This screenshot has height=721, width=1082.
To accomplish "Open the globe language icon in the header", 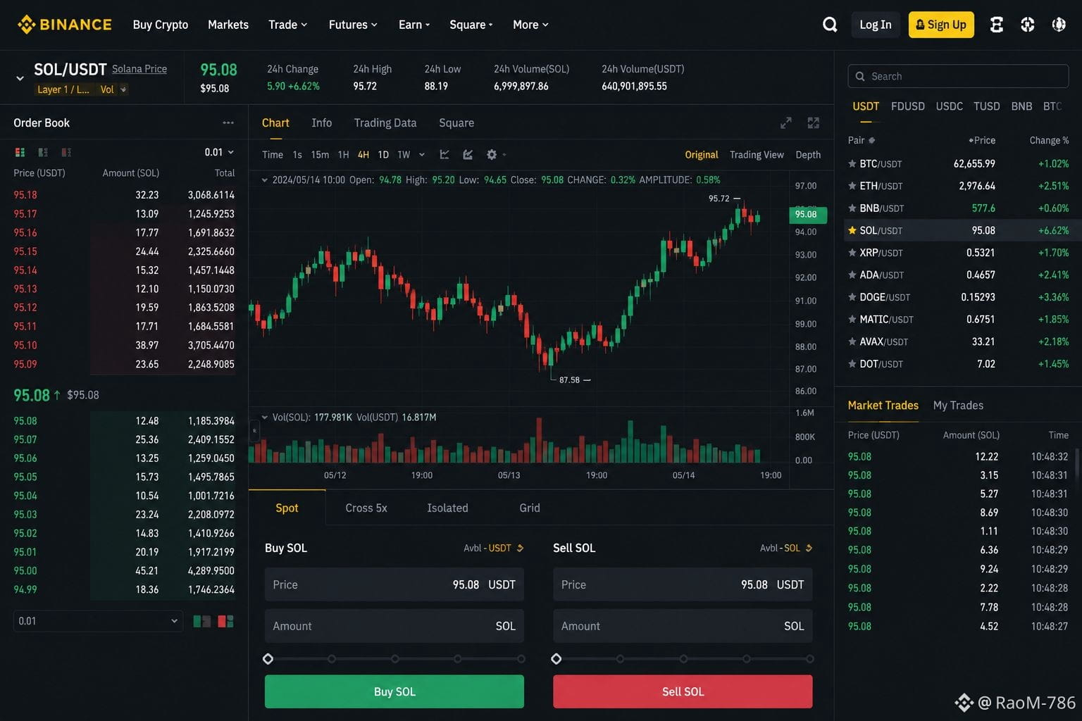I will tap(1059, 25).
